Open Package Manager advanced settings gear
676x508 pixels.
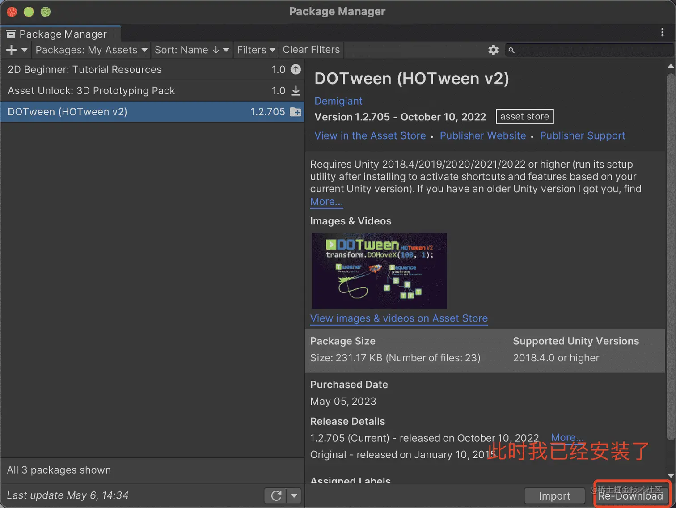click(493, 50)
